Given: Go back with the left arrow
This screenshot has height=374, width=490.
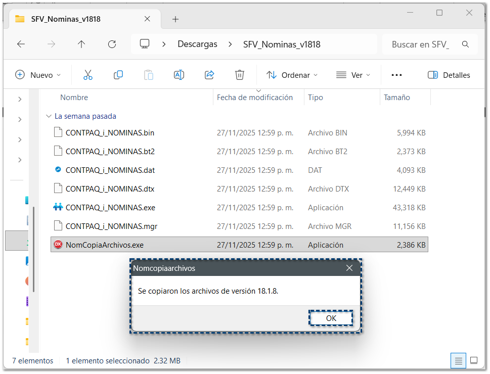Looking at the screenshot, I should [21, 44].
